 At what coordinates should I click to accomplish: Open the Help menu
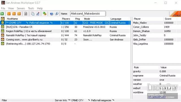click(x=40, y=8)
